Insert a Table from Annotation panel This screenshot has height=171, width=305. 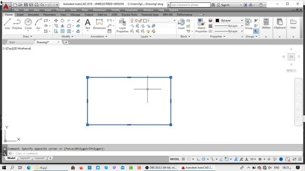(110, 31)
